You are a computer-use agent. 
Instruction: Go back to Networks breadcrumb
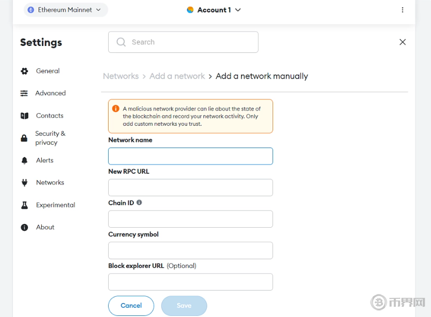tap(120, 76)
